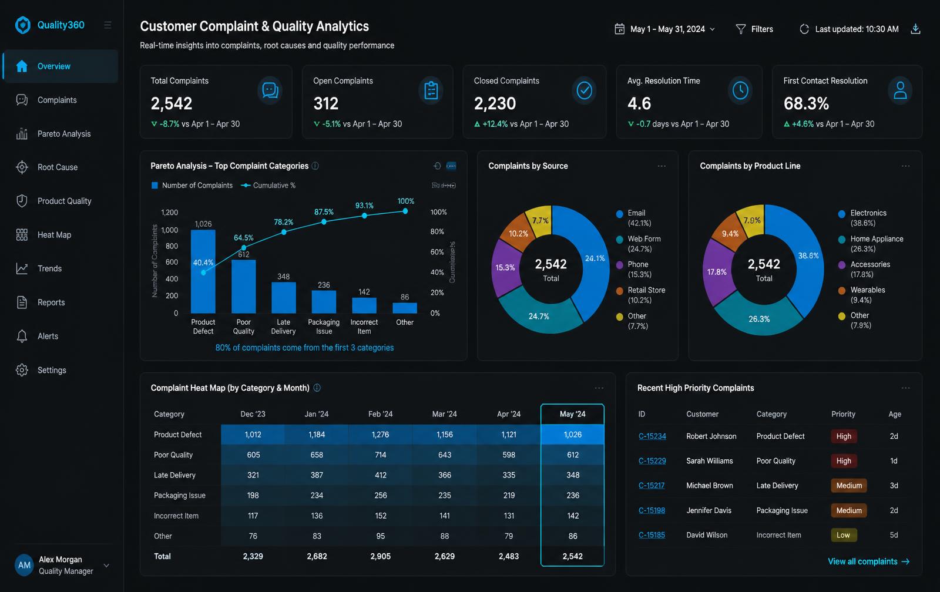Click the calendar icon beside date range
940x592 pixels.
click(x=619, y=29)
